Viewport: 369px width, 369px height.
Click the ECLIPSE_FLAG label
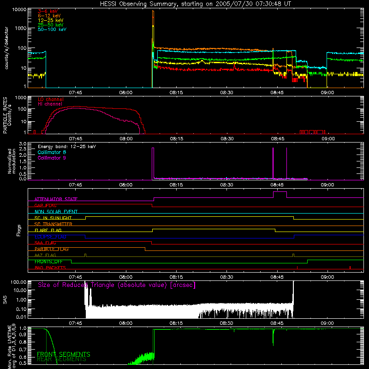(x=50, y=237)
